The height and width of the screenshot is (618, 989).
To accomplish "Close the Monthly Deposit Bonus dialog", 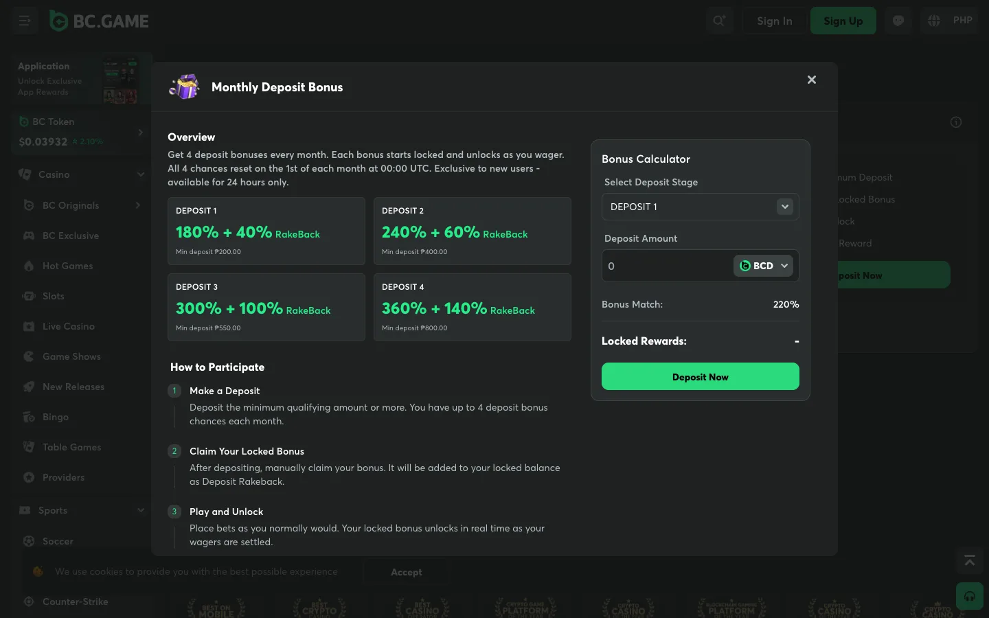I will click(x=812, y=80).
